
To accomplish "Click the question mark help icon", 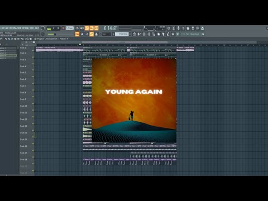I will click(183, 28).
